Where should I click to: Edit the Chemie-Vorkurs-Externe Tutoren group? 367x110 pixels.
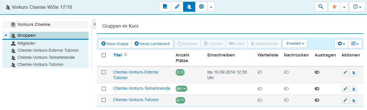(345, 72)
